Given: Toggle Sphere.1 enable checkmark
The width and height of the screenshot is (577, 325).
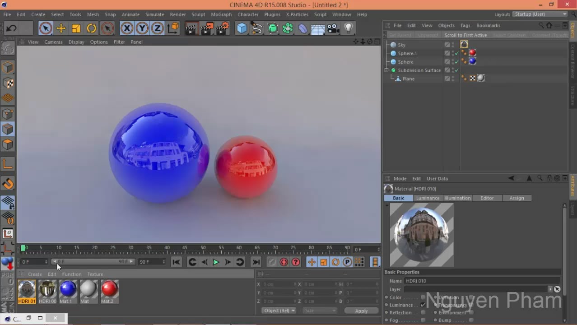Looking at the screenshot, I should click(456, 54).
